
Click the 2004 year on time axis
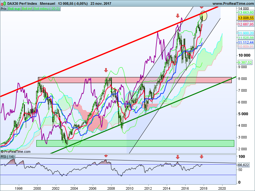point(74,188)
